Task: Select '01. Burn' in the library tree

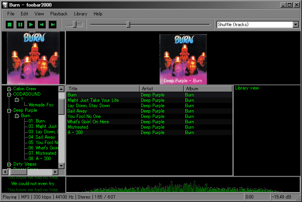Action: 36,121
